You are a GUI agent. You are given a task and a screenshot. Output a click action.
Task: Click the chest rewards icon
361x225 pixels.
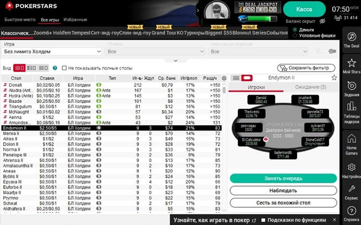coord(243,18)
